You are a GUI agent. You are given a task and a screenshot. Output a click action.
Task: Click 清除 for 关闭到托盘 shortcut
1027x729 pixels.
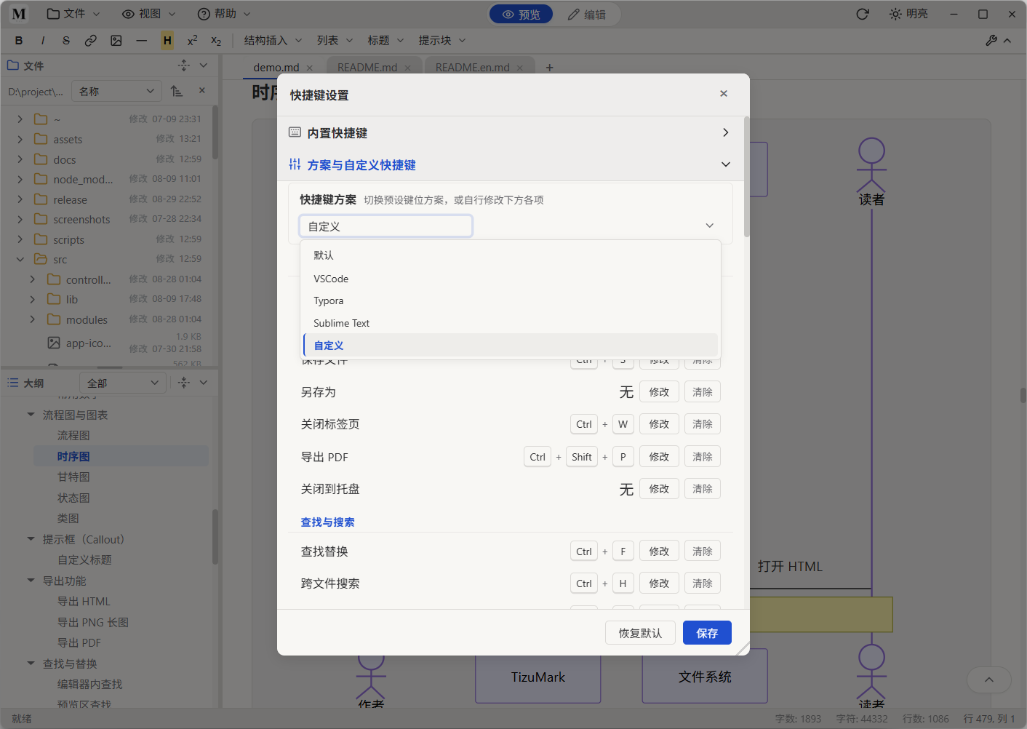pos(703,489)
